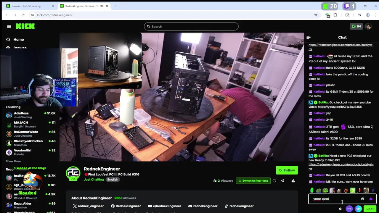View site information icon in address bar

tap(33, 15)
